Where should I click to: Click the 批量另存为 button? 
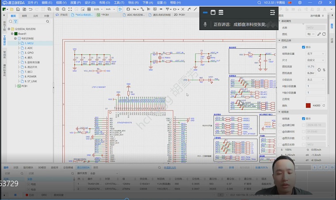(261, 167)
